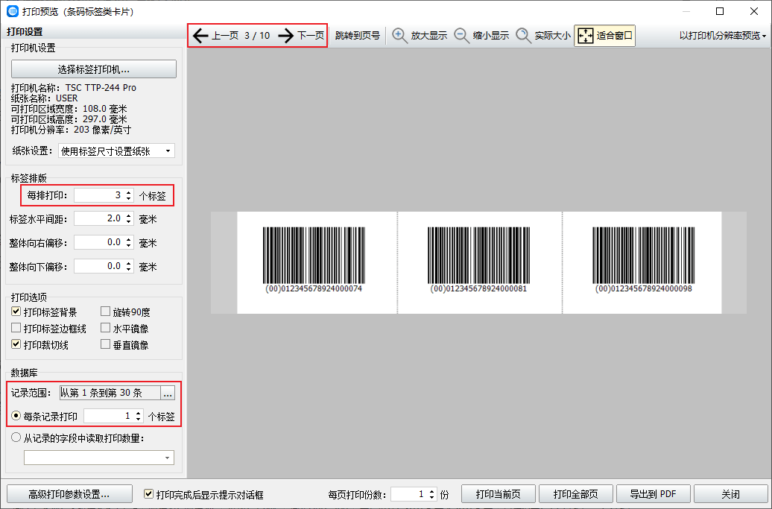Enable the rotate 90 degrees checkbox
Viewport: 772px width, 509px height.
(x=106, y=312)
